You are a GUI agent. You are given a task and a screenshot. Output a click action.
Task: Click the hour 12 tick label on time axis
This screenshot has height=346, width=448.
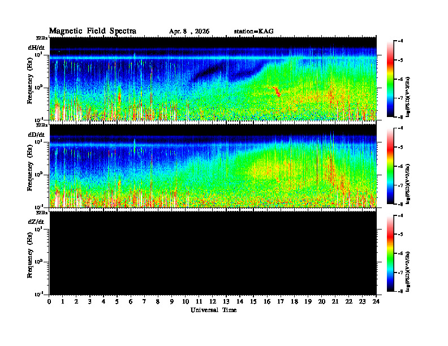point(213,302)
